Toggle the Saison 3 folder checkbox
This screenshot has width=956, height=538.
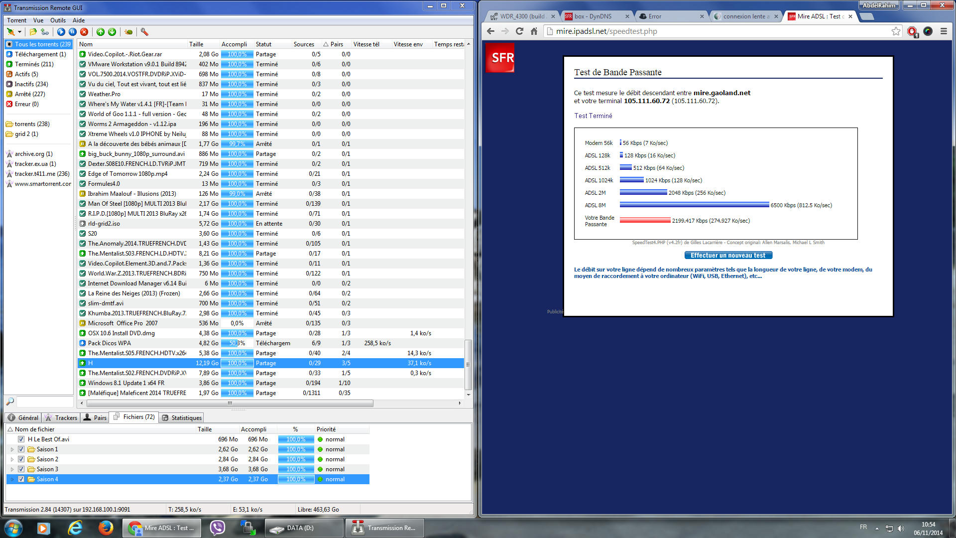tap(21, 469)
